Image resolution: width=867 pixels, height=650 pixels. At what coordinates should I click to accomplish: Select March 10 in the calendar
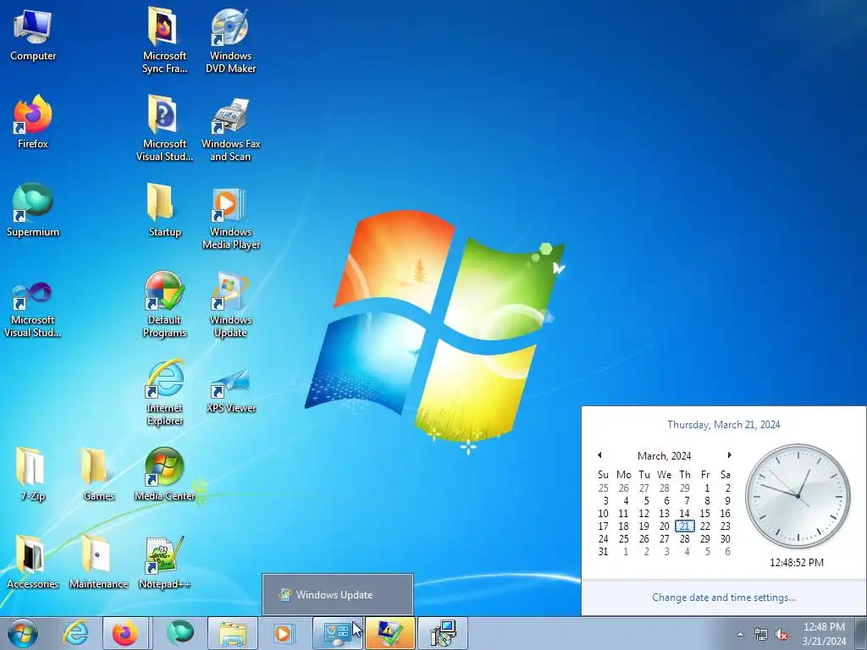tap(603, 514)
